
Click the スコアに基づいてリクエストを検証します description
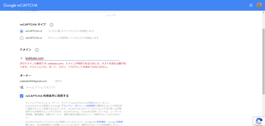click(x=71, y=31)
